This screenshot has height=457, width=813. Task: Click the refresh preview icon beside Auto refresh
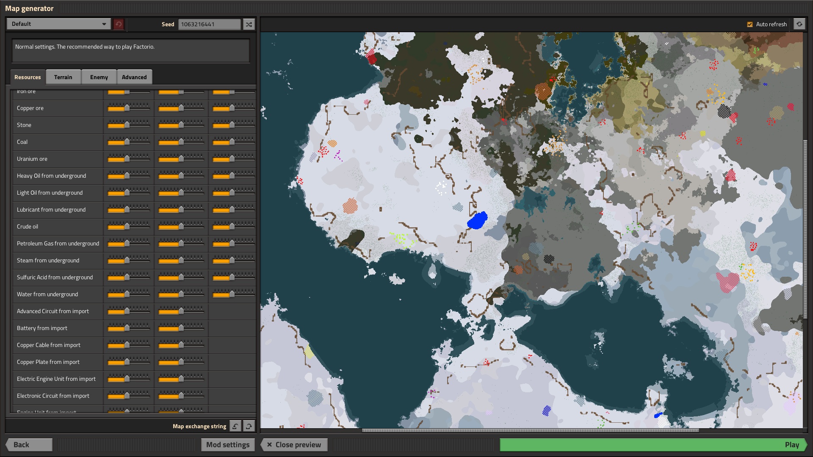799,25
